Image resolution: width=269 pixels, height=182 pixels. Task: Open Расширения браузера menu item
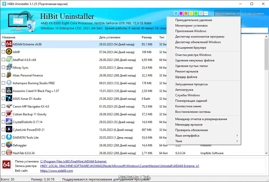[204, 47]
